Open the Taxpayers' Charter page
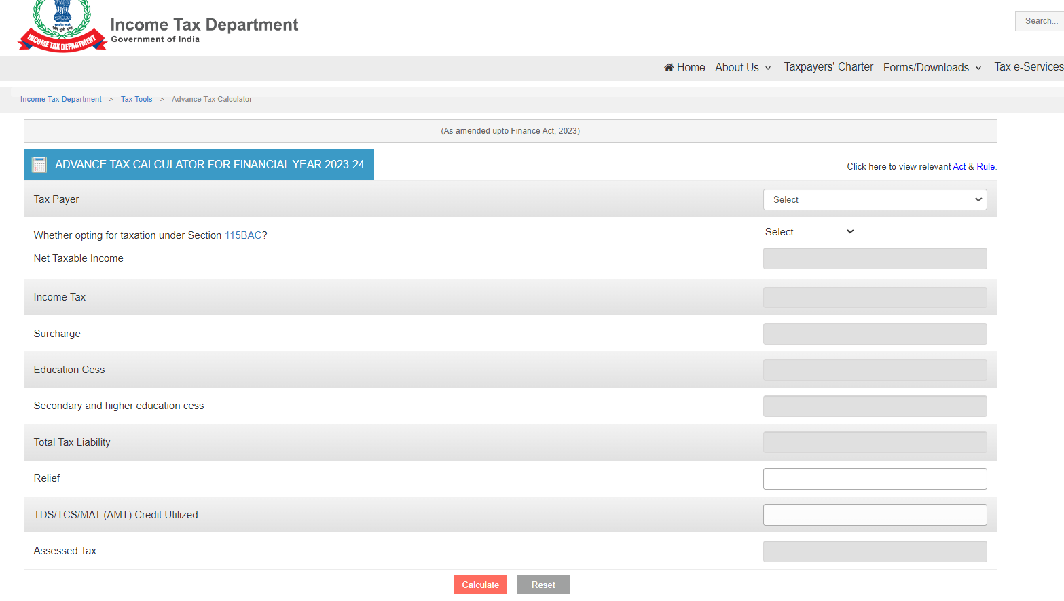This screenshot has width=1064, height=601. [x=828, y=67]
